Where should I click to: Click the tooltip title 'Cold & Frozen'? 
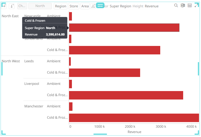(x=35, y=21)
